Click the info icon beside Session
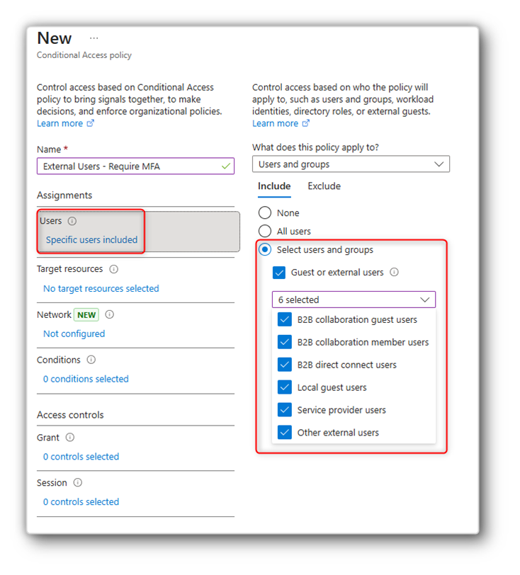 [78, 484]
